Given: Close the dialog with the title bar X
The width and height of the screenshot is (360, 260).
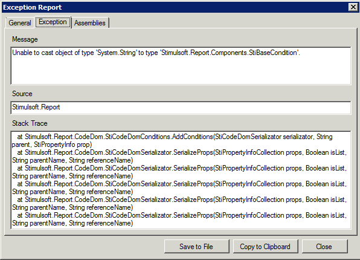Looking at the screenshot, I should (353, 7).
